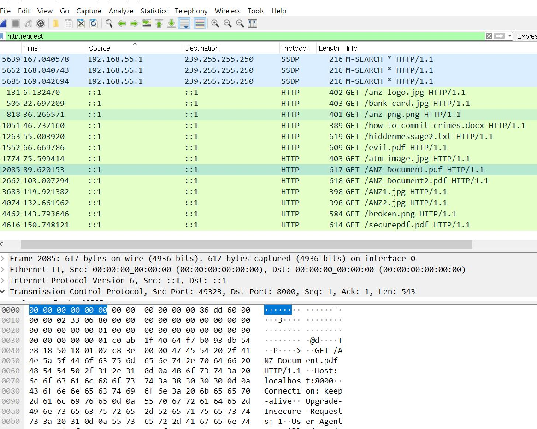Reset text to normal size
Viewport: 537px width, 429px height.
pos(240,23)
